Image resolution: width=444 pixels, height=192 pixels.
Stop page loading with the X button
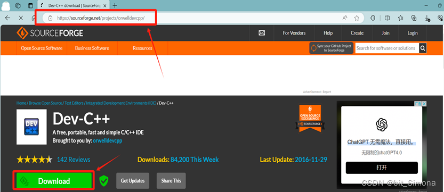21,18
